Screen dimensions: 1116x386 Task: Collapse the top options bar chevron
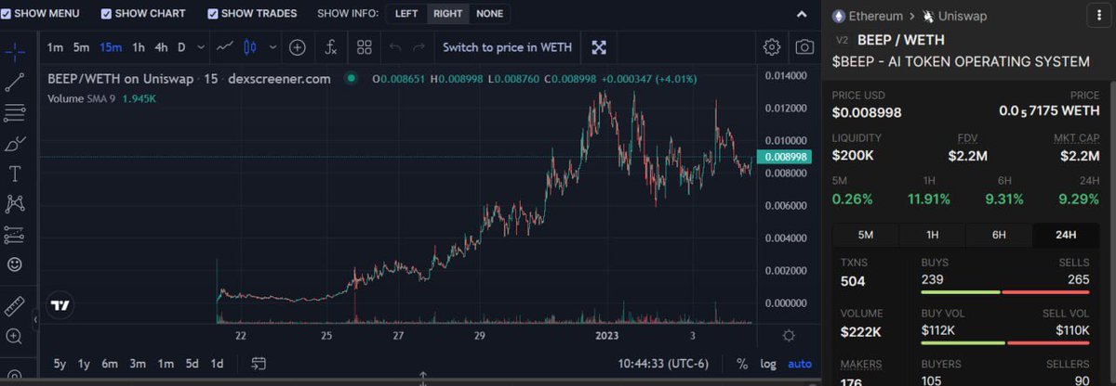pyautogui.click(x=802, y=14)
